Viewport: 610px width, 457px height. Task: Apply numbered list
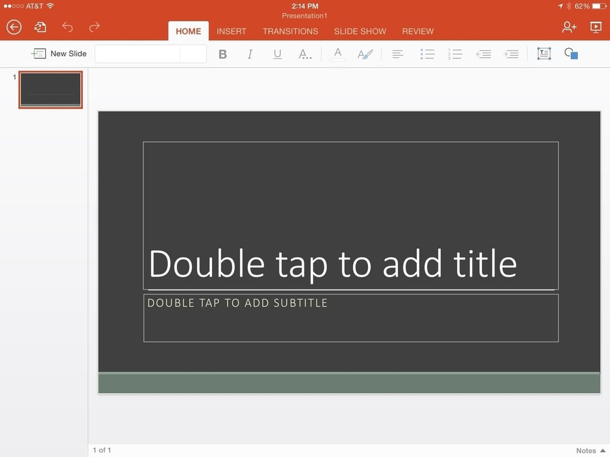[x=455, y=54]
